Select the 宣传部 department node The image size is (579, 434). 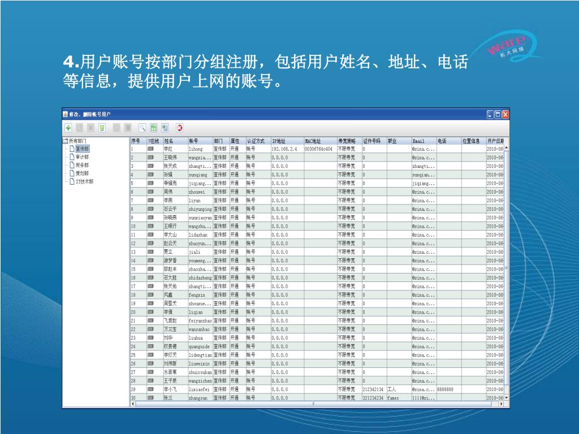click(82, 149)
